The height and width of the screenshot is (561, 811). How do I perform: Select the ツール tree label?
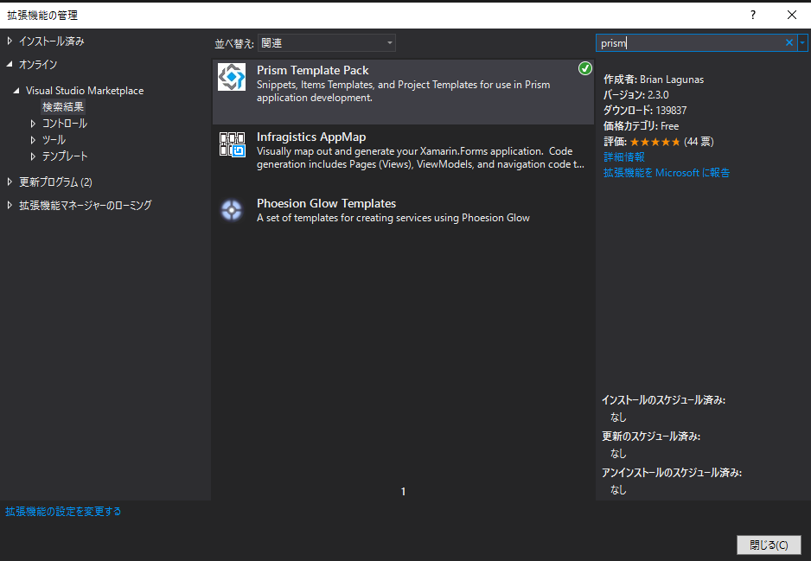pyautogui.click(x=54, y=140)
